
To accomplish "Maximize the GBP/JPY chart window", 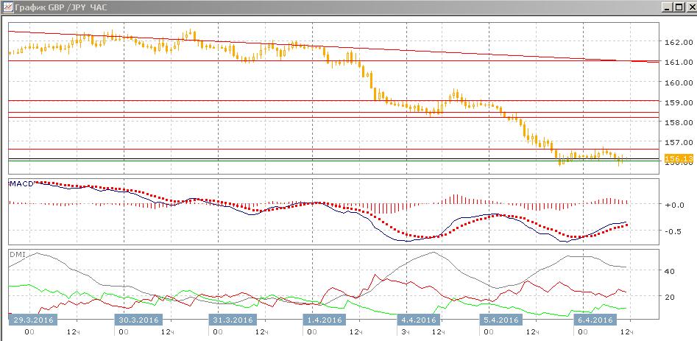I will 679,7.
